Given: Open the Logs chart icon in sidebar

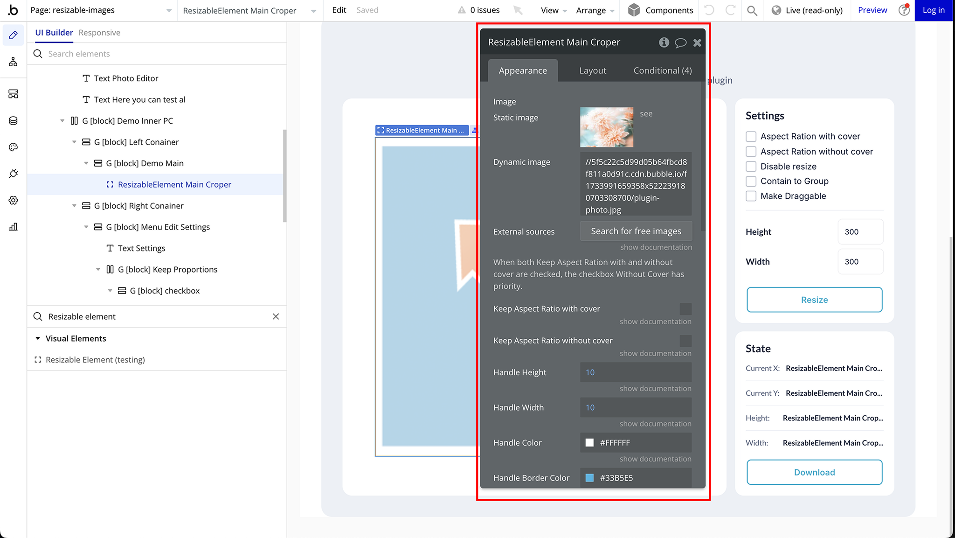Looking at the screenshot, I should coord(13,227).
